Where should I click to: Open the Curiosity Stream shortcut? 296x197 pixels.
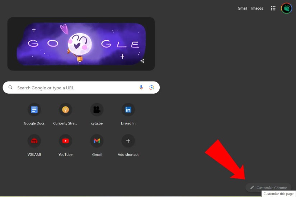65,114
